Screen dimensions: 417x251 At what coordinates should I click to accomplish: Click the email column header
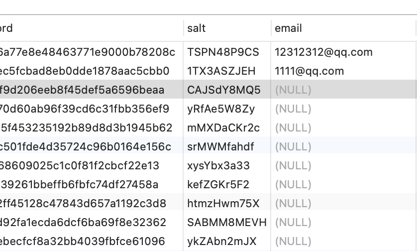(289, 28)
